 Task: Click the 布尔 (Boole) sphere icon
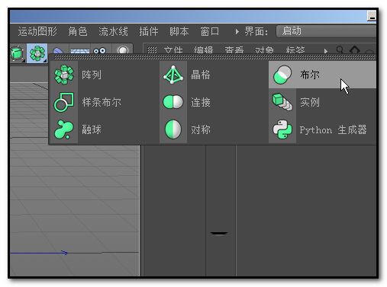[282, 75]
